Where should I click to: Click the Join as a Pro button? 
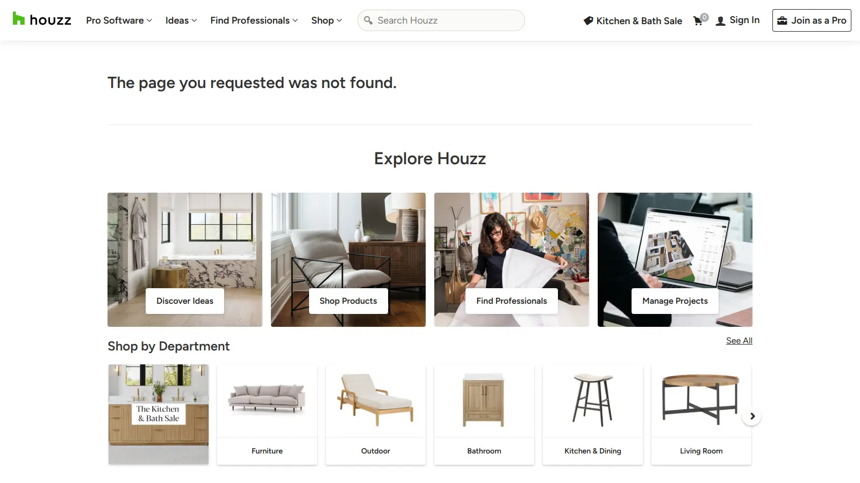812,20
